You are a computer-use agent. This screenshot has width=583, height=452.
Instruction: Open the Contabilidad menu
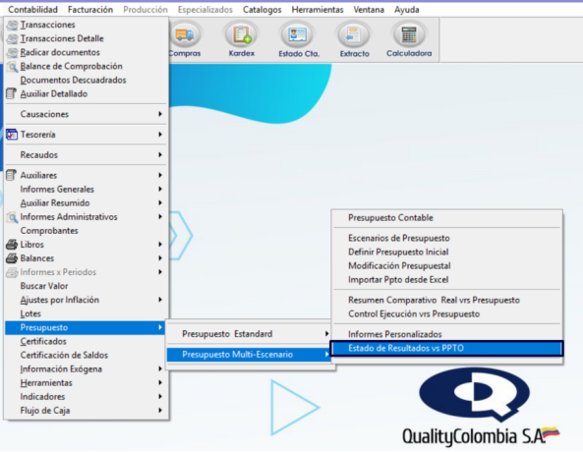pyautogui.click(x=32, y=10)
